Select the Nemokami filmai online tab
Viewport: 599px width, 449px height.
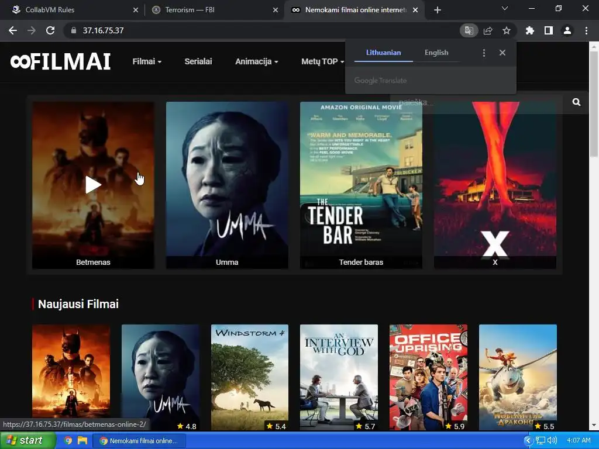(354, 10)
